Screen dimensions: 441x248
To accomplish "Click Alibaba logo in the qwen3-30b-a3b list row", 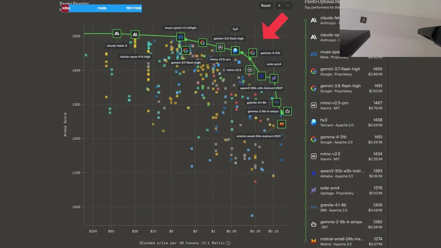I will pyautogui.click(x=314, y=173).
